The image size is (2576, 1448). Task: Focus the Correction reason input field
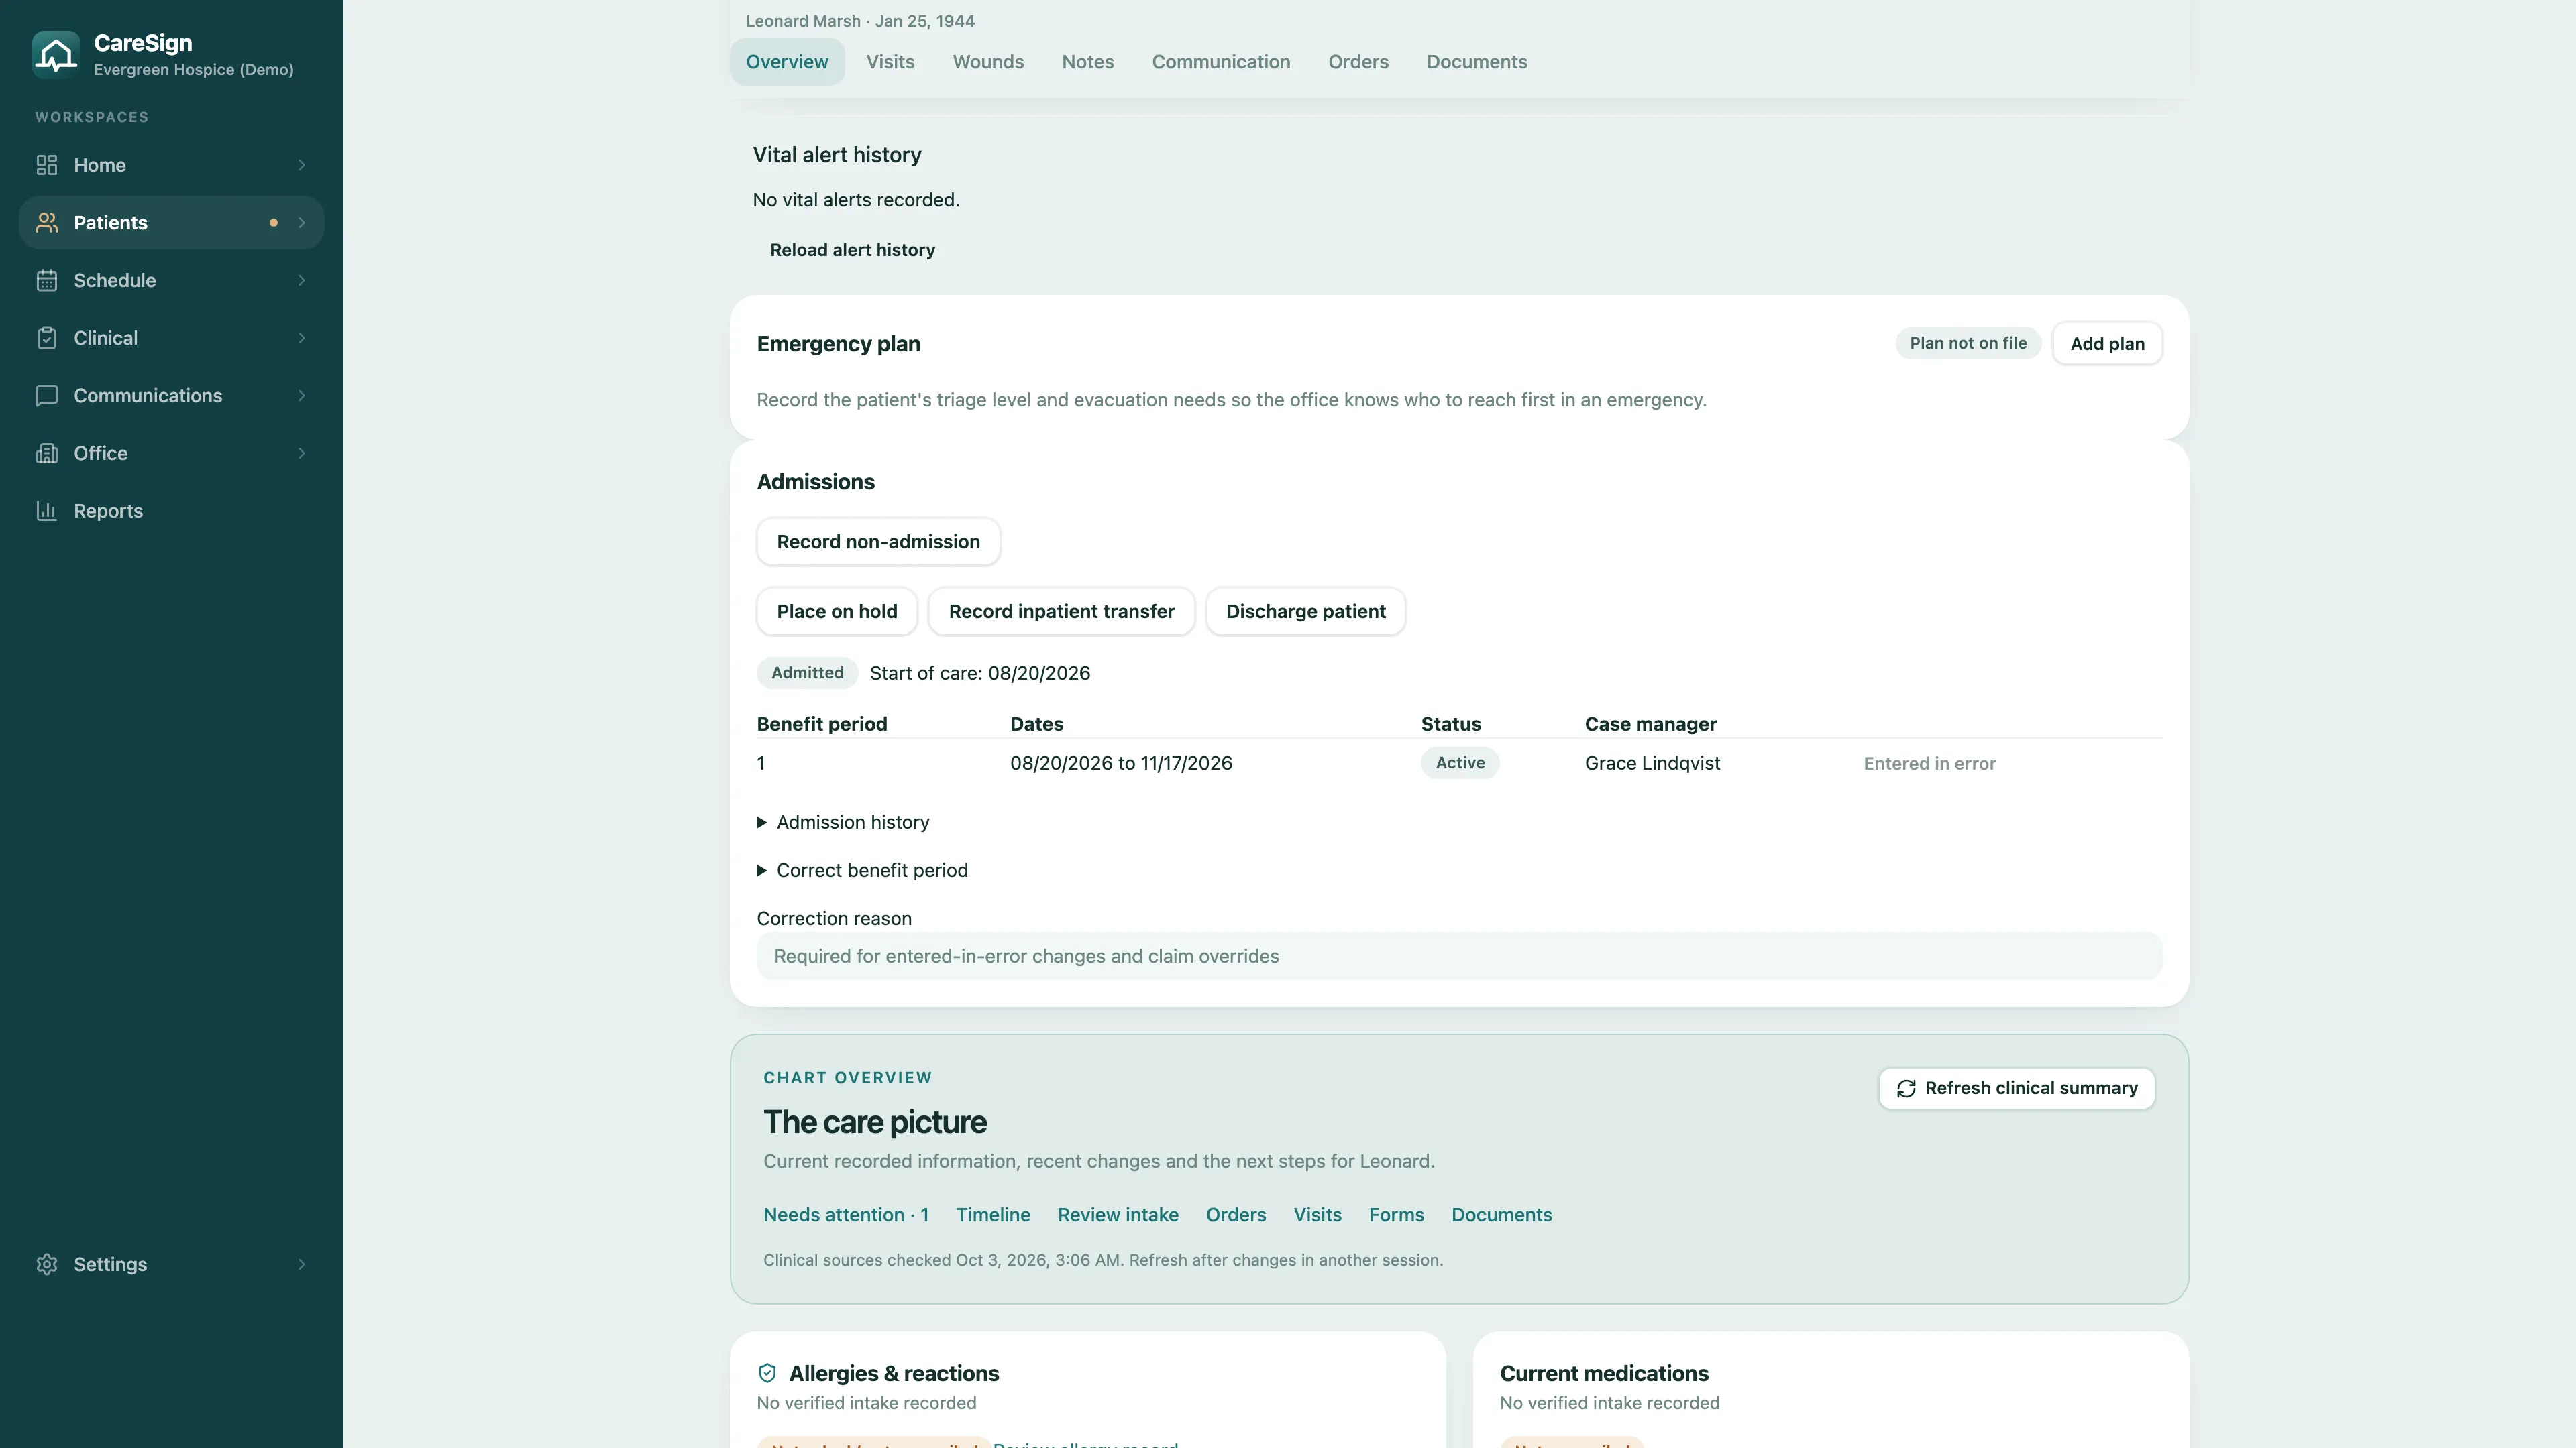click(1459, 957)
